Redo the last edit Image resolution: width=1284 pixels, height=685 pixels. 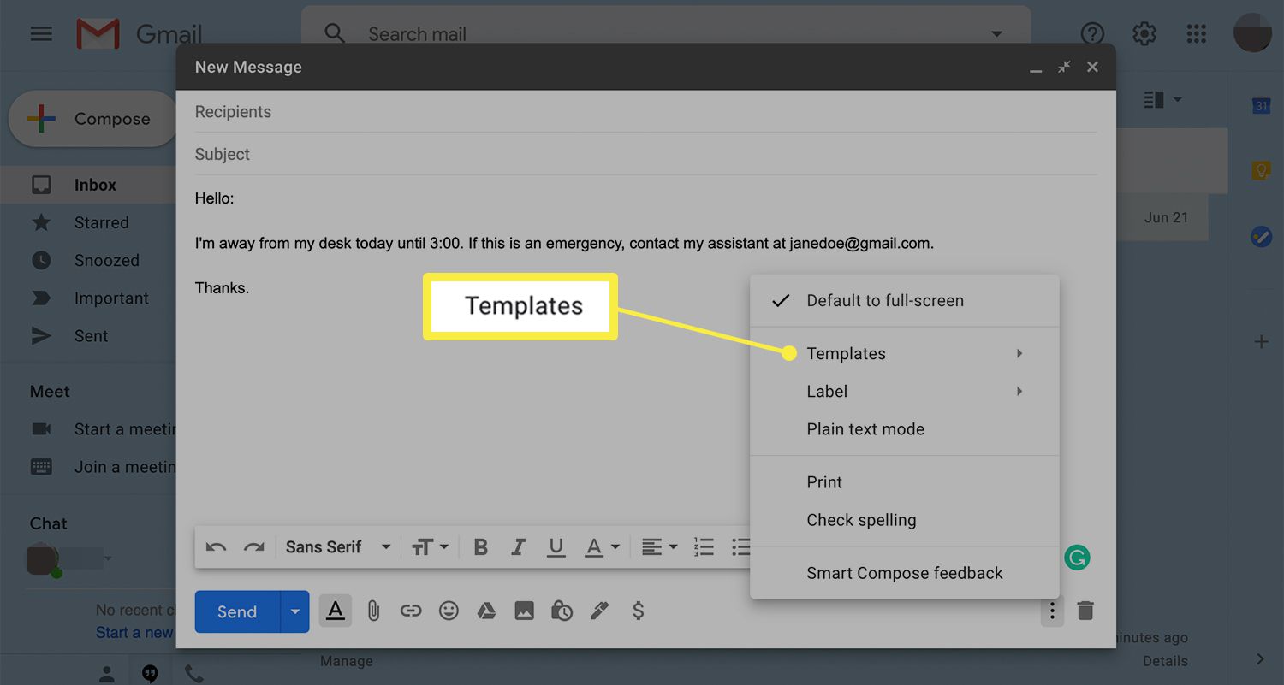pyautogui.click(x=253, y=547)
